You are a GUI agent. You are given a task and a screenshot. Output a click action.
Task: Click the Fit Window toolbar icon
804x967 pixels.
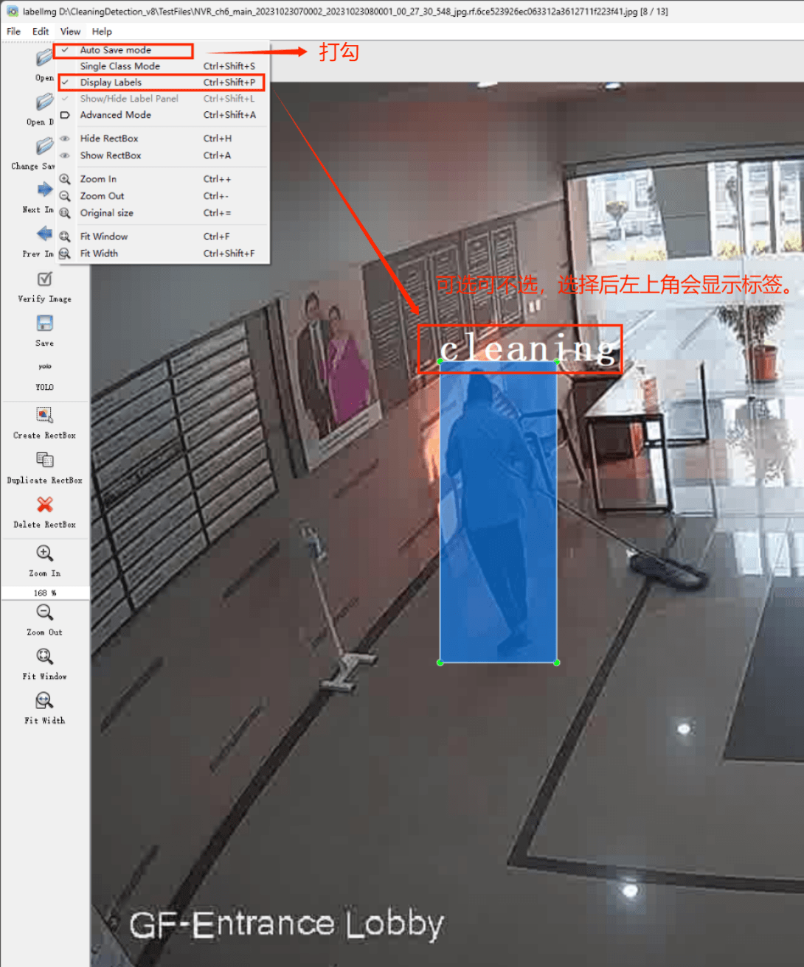(x=44, y=657)
